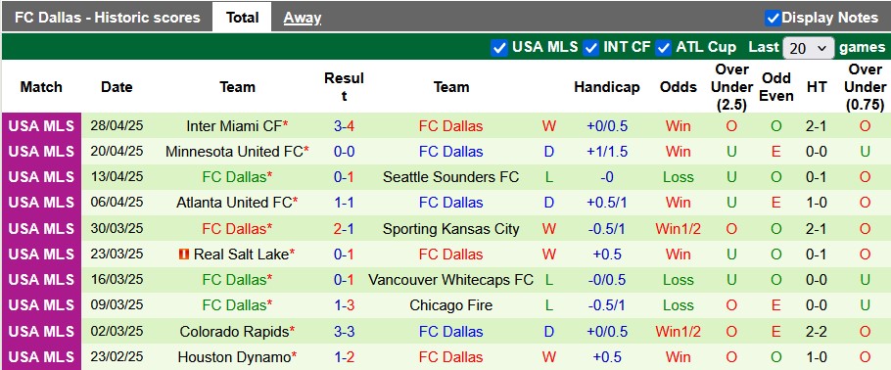
Task: Open Sporting Kansas City team page
Action: pyautogui.click(x=450, y=228)
